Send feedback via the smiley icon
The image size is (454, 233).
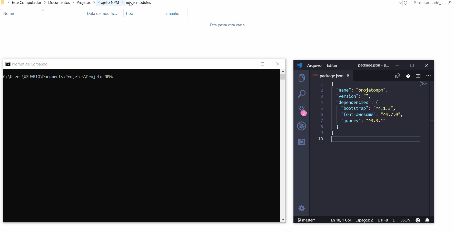pos(418,220)
